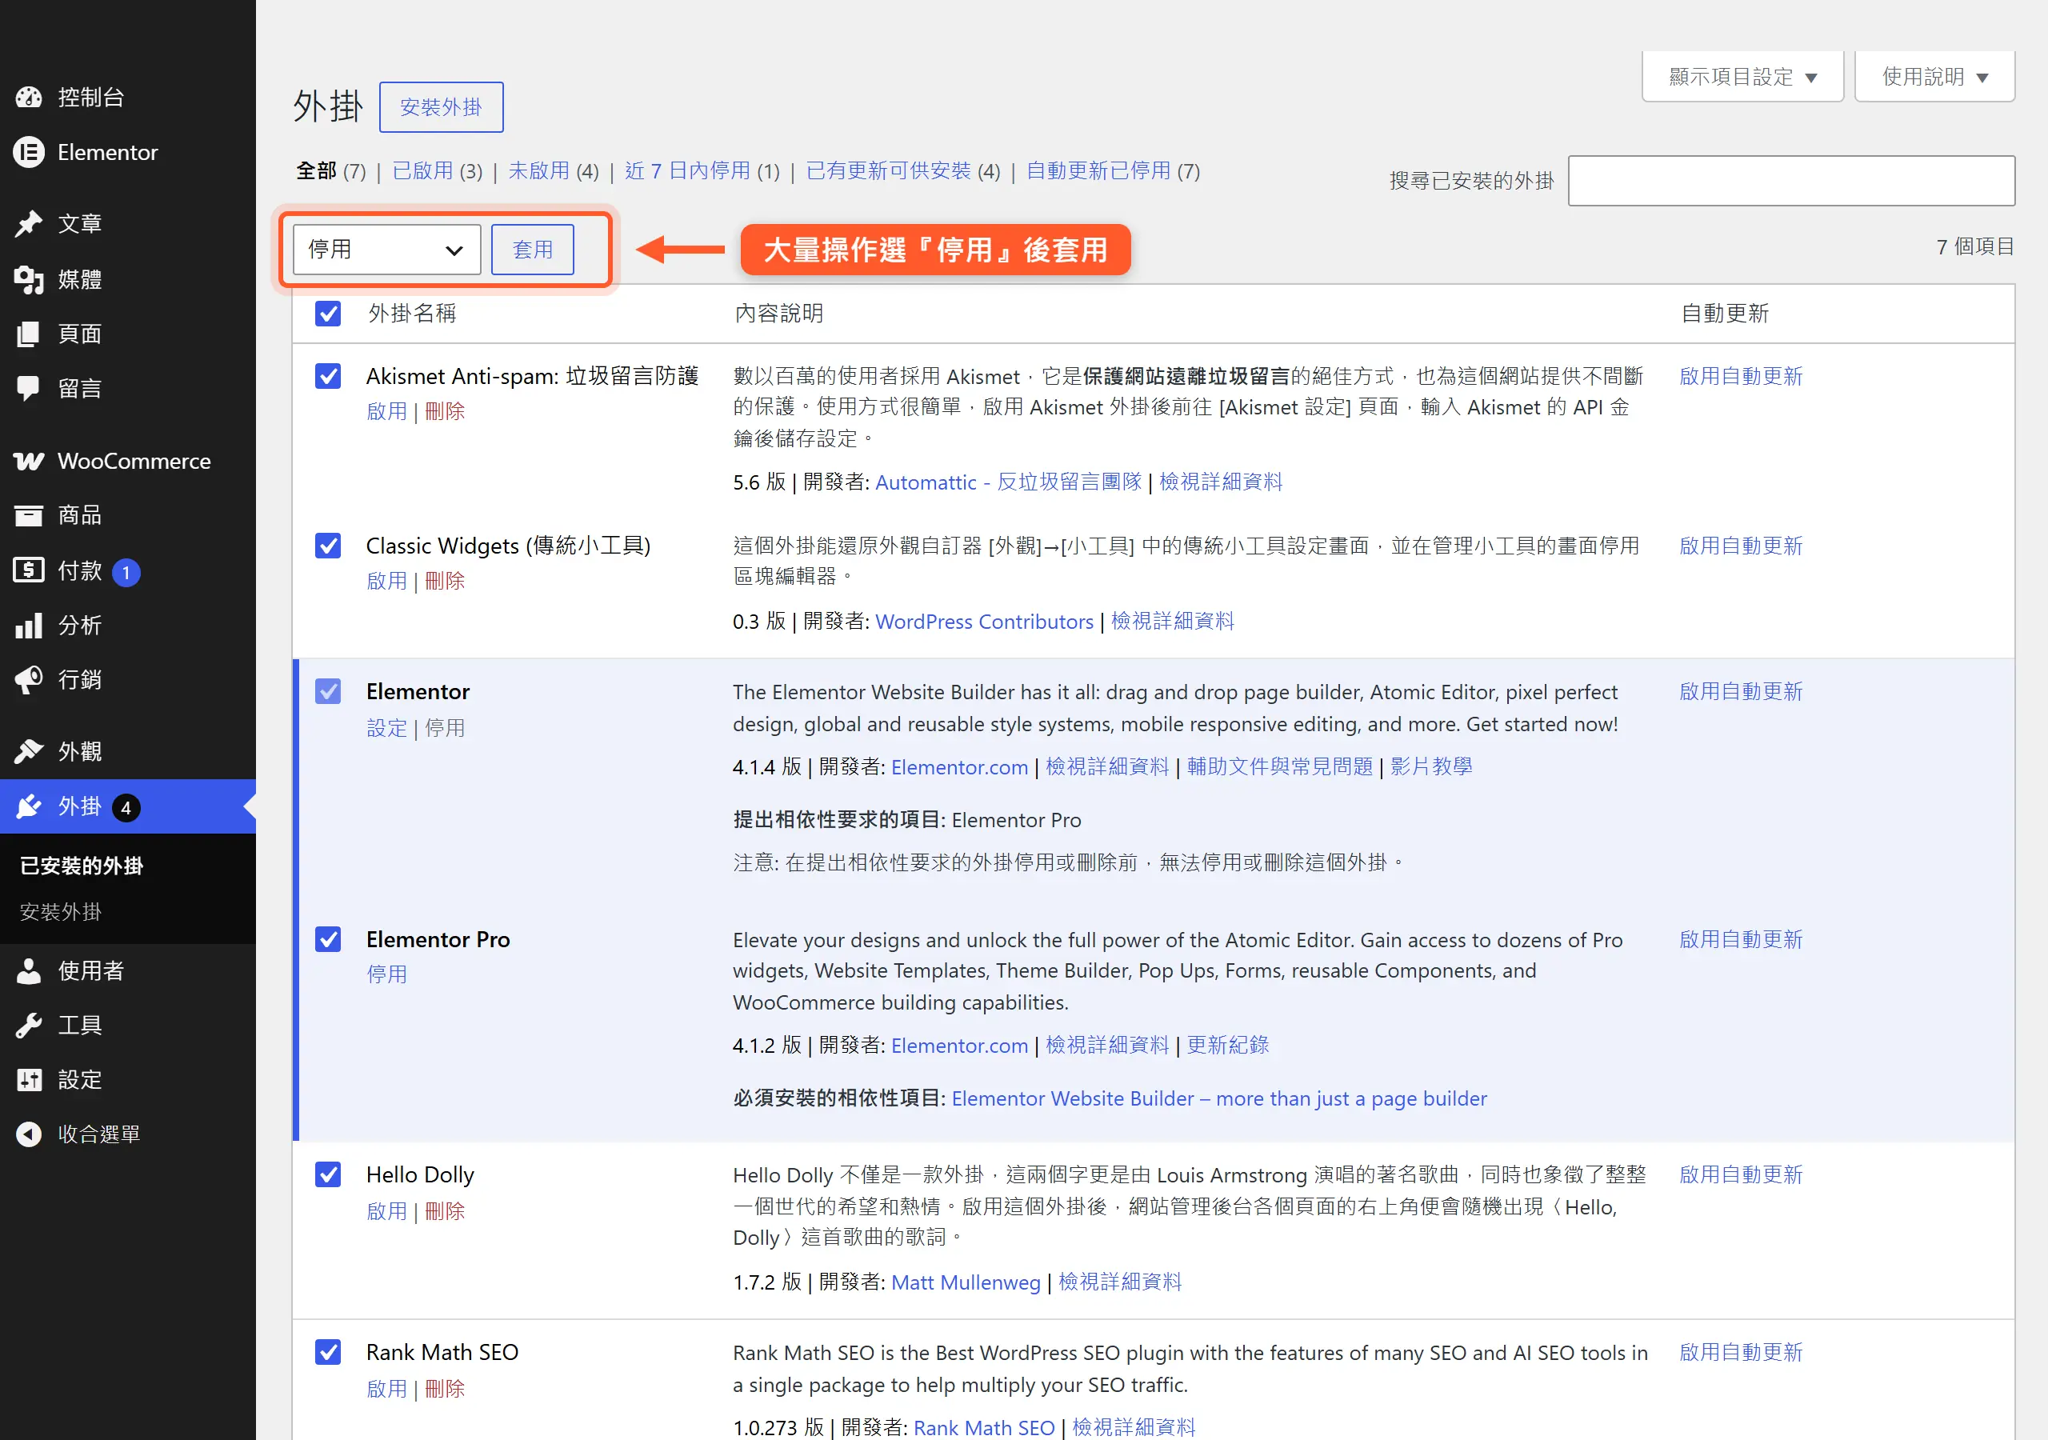The width and height of the screenshot is (2048, 1440).
Task: Open Elementor 設定 link
Action: (386, 728)
